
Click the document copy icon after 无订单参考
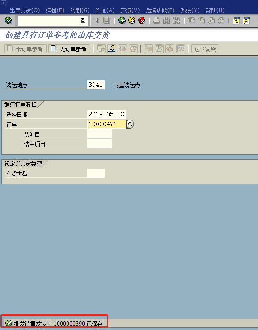click(101, 49)
